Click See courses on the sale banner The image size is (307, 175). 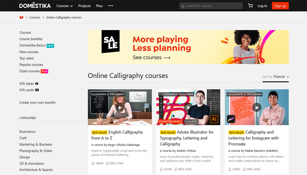coord(152,58)
